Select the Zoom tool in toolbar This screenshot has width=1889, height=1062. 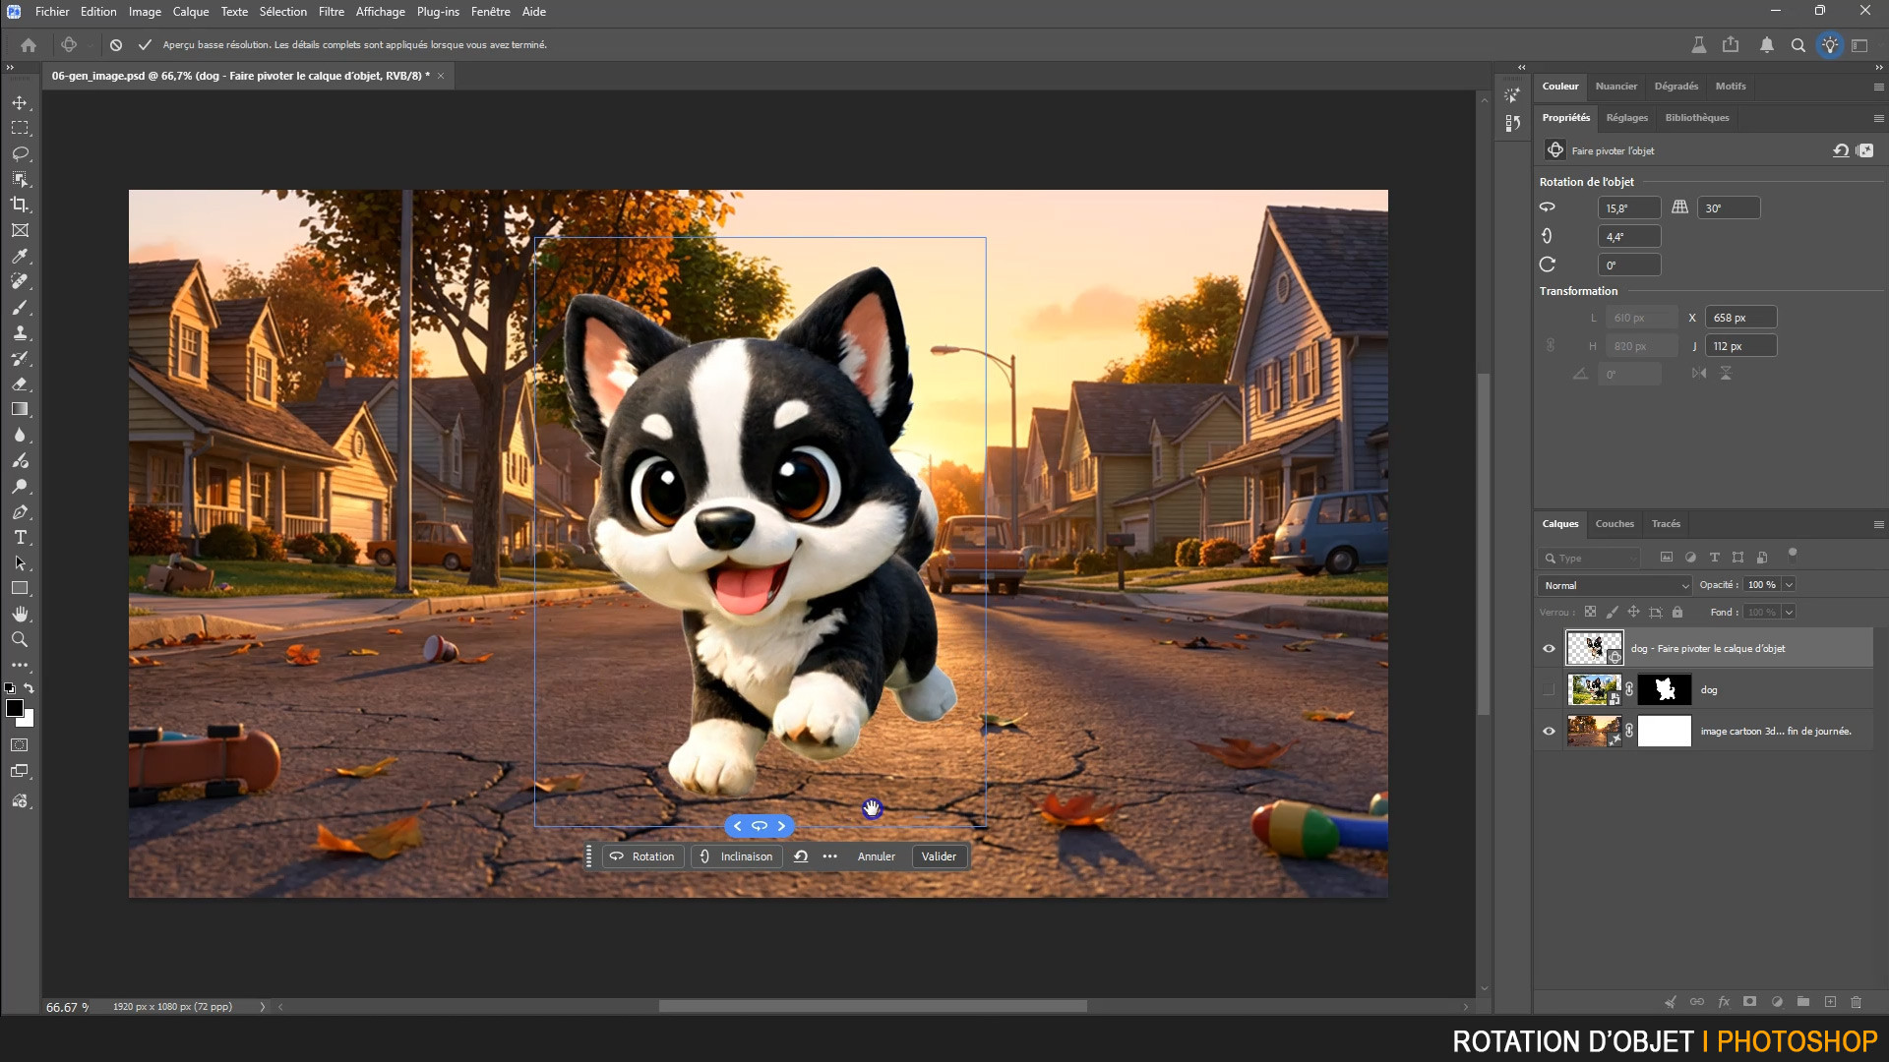pyautogui.click(x=19, y=639)
